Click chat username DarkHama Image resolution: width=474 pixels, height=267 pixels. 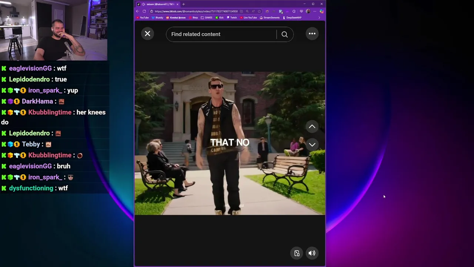[37, 101]
